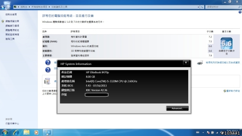Click shield icon beside 調整視覺效果
242x136 pixels.
(x=3, y=21)
